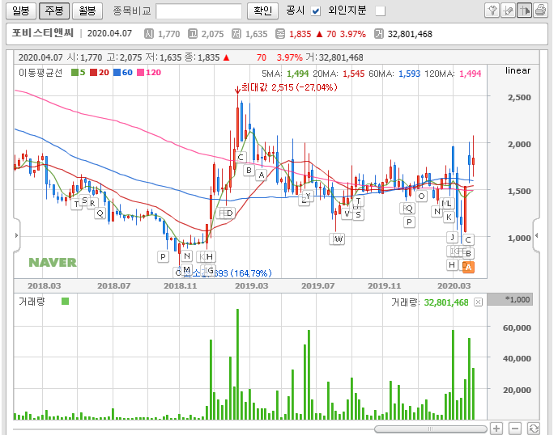Click the linear scale label
Image resolution: width=558 pixels, height=435 pixels.
point(518,70)
